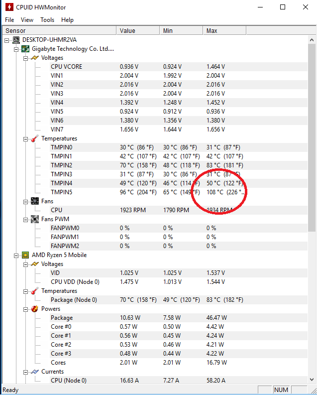The height and width of the screenshot is (396, 317).
Task: Select the CPU fan row
Action: (x=179, y=210)
